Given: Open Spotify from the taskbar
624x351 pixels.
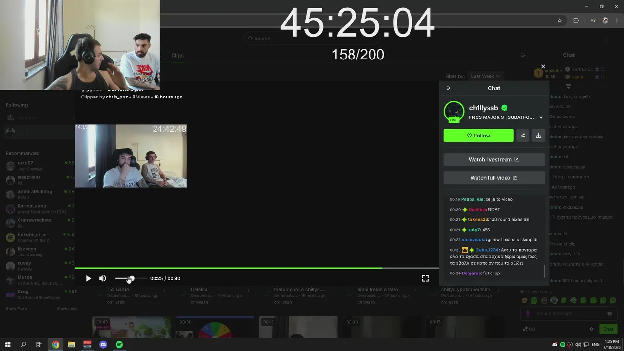Looking at the screenshot, I should (119, 345).
